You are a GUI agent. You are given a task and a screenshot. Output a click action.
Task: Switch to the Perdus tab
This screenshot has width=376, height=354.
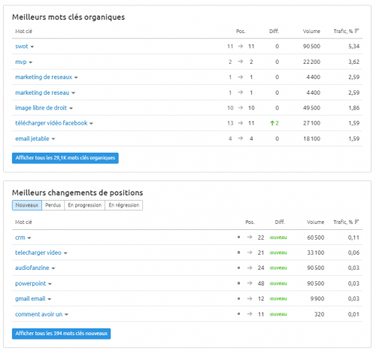[53, 205]
